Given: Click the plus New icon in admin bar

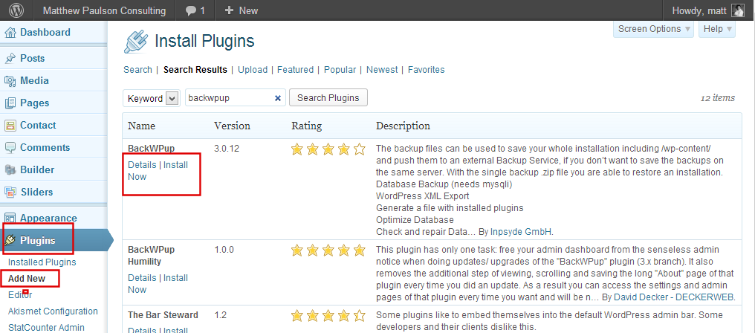Looking at the screenshot, I should click(230, 10).
